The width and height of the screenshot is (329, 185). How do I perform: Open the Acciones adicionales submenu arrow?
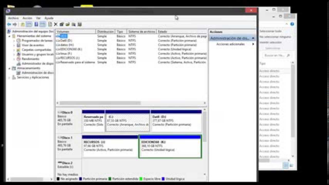[x=253, y=44]
